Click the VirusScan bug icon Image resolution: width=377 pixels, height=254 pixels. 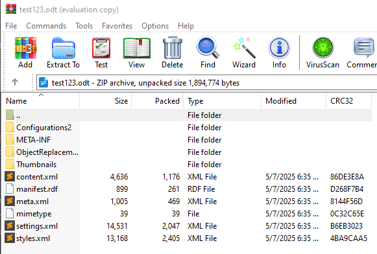323,47
